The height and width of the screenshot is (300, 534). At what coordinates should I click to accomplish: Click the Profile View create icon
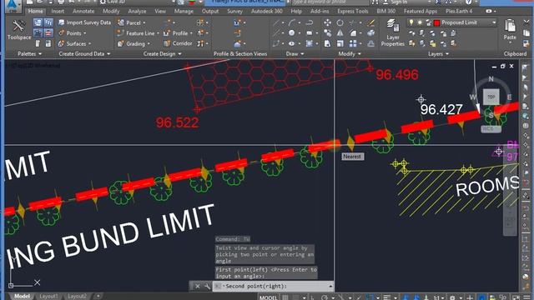237,22
